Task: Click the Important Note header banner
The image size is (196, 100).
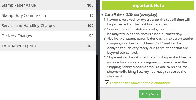Action: 148,5
